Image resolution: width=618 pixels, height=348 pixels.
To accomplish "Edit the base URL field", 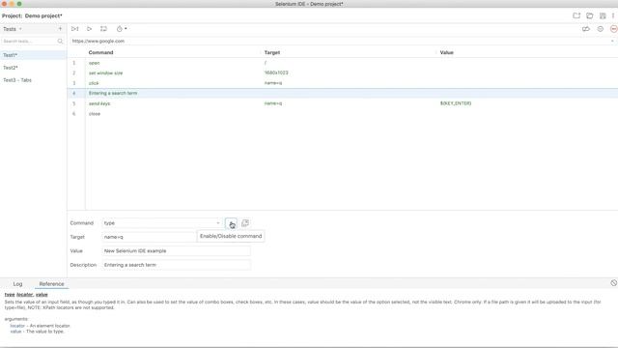I will tap(339, 41).
